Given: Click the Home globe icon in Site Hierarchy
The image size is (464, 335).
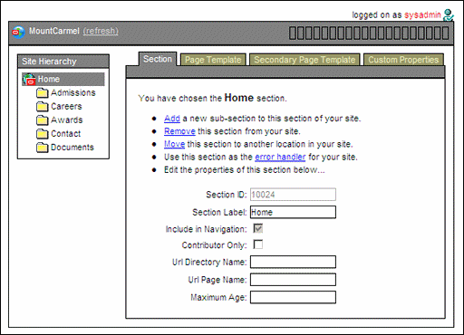Looking at the screenshot, I should click(x=29, y=80).
